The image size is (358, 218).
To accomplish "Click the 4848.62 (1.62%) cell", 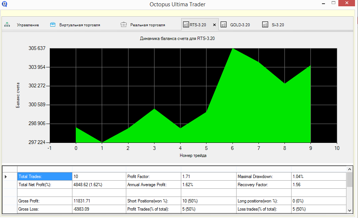I will tap(99, 185).
